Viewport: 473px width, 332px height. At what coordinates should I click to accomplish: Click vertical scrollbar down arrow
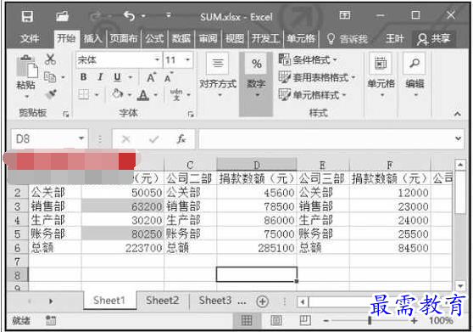click(460, 285)
